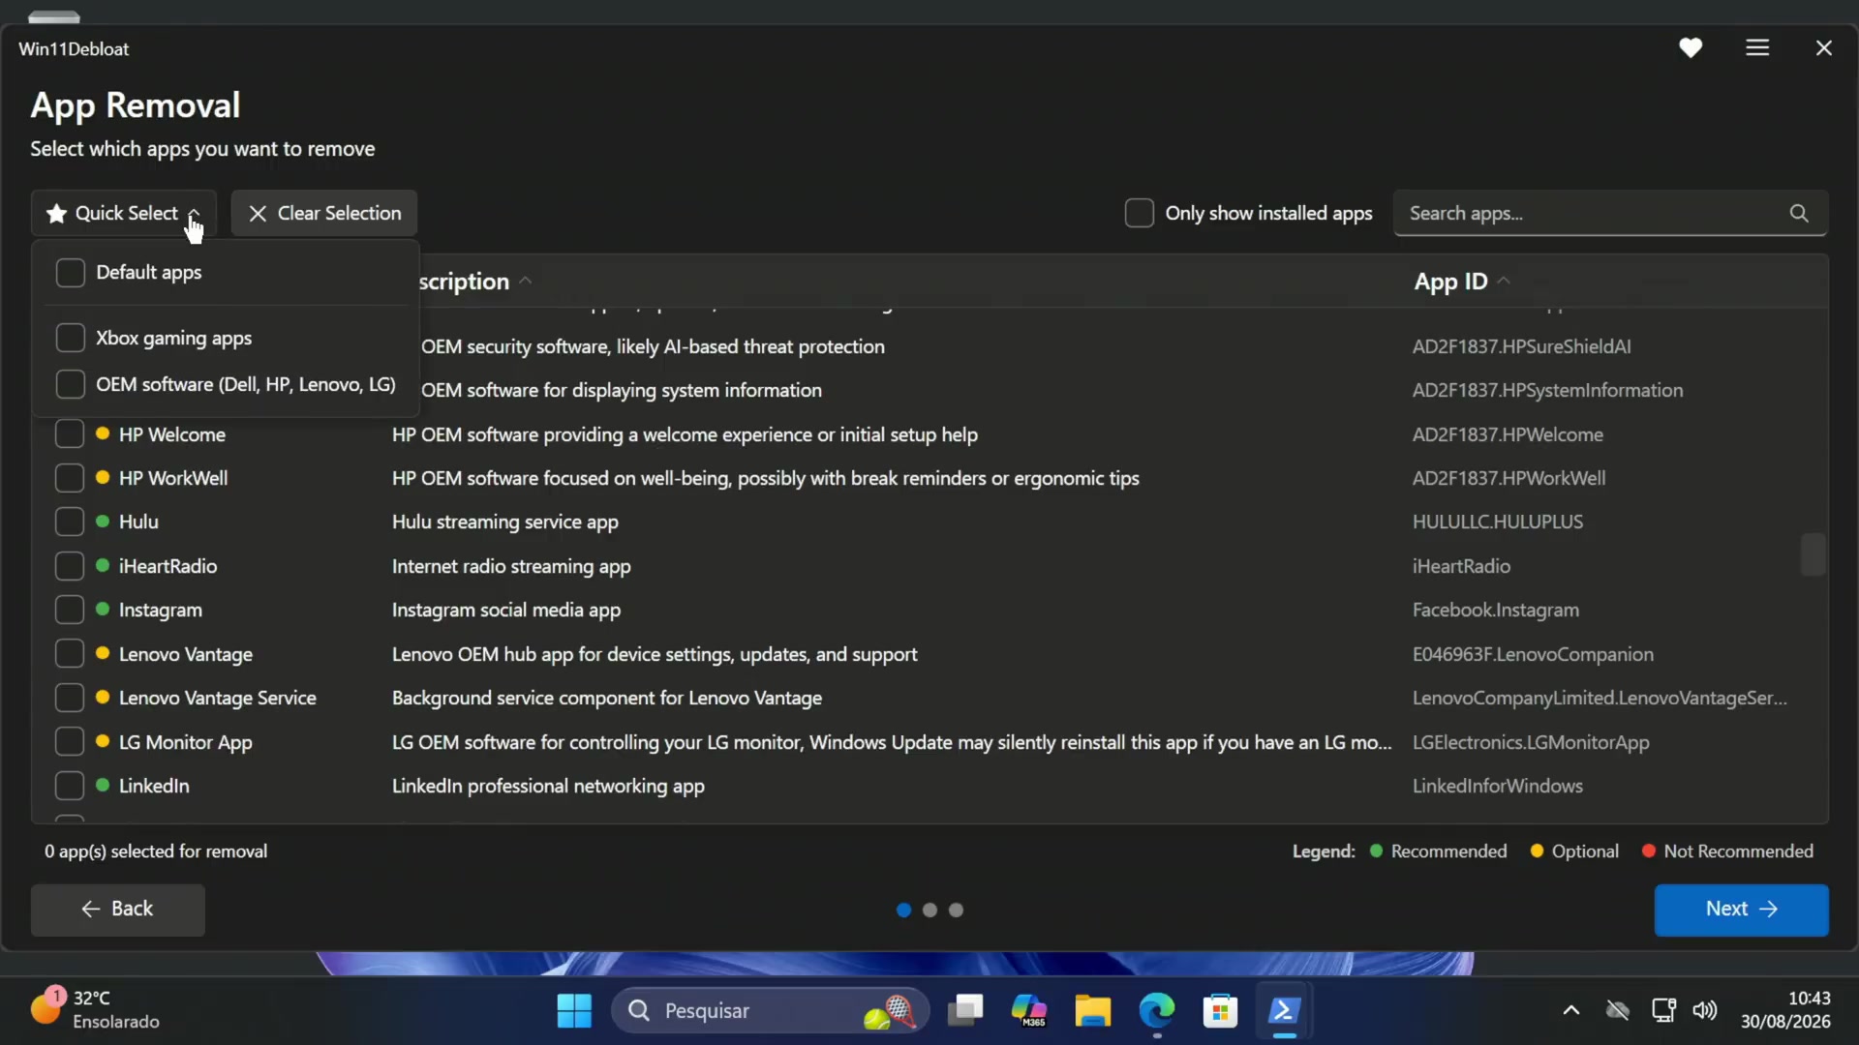Toggle Only show installed apps checkbox

pos(1140,213)
